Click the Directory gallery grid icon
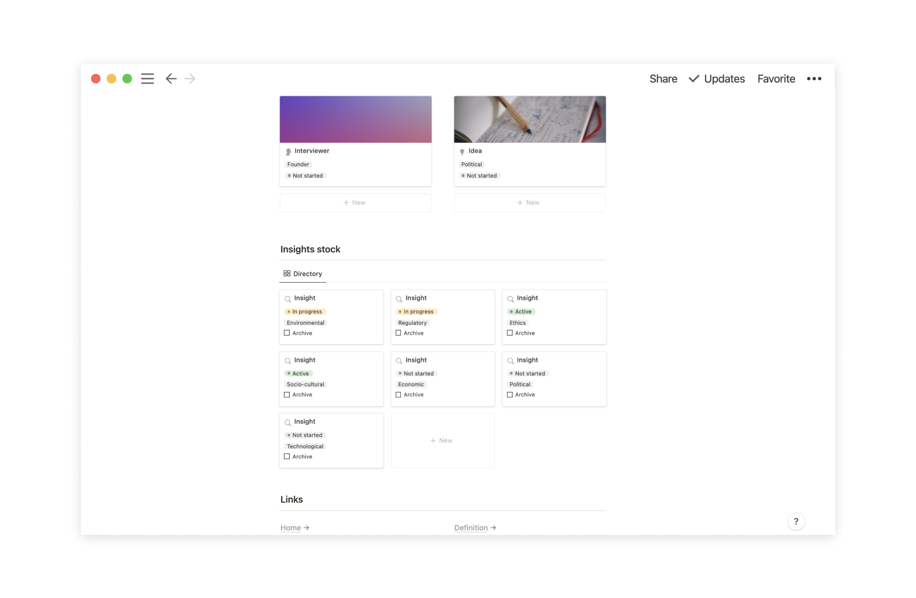 click(x=287, y=274)
